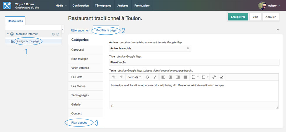Toggle bold formatting in the text editor
The image size is (286, 132).
pos(148,77)
